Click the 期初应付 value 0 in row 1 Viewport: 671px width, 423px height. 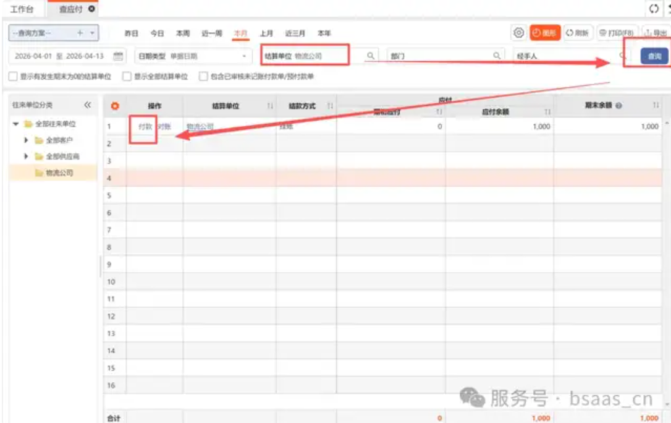[439, 126]
